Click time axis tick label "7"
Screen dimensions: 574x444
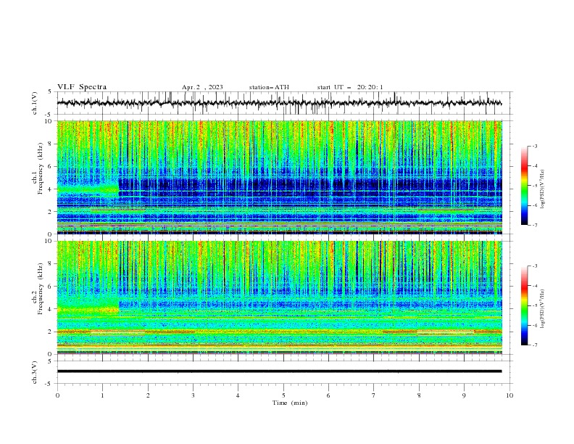(x=374, y=395)
